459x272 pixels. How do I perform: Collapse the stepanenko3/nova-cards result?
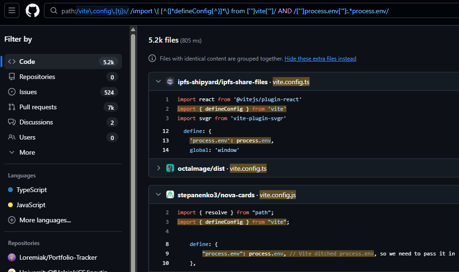[x=158, y=195]
